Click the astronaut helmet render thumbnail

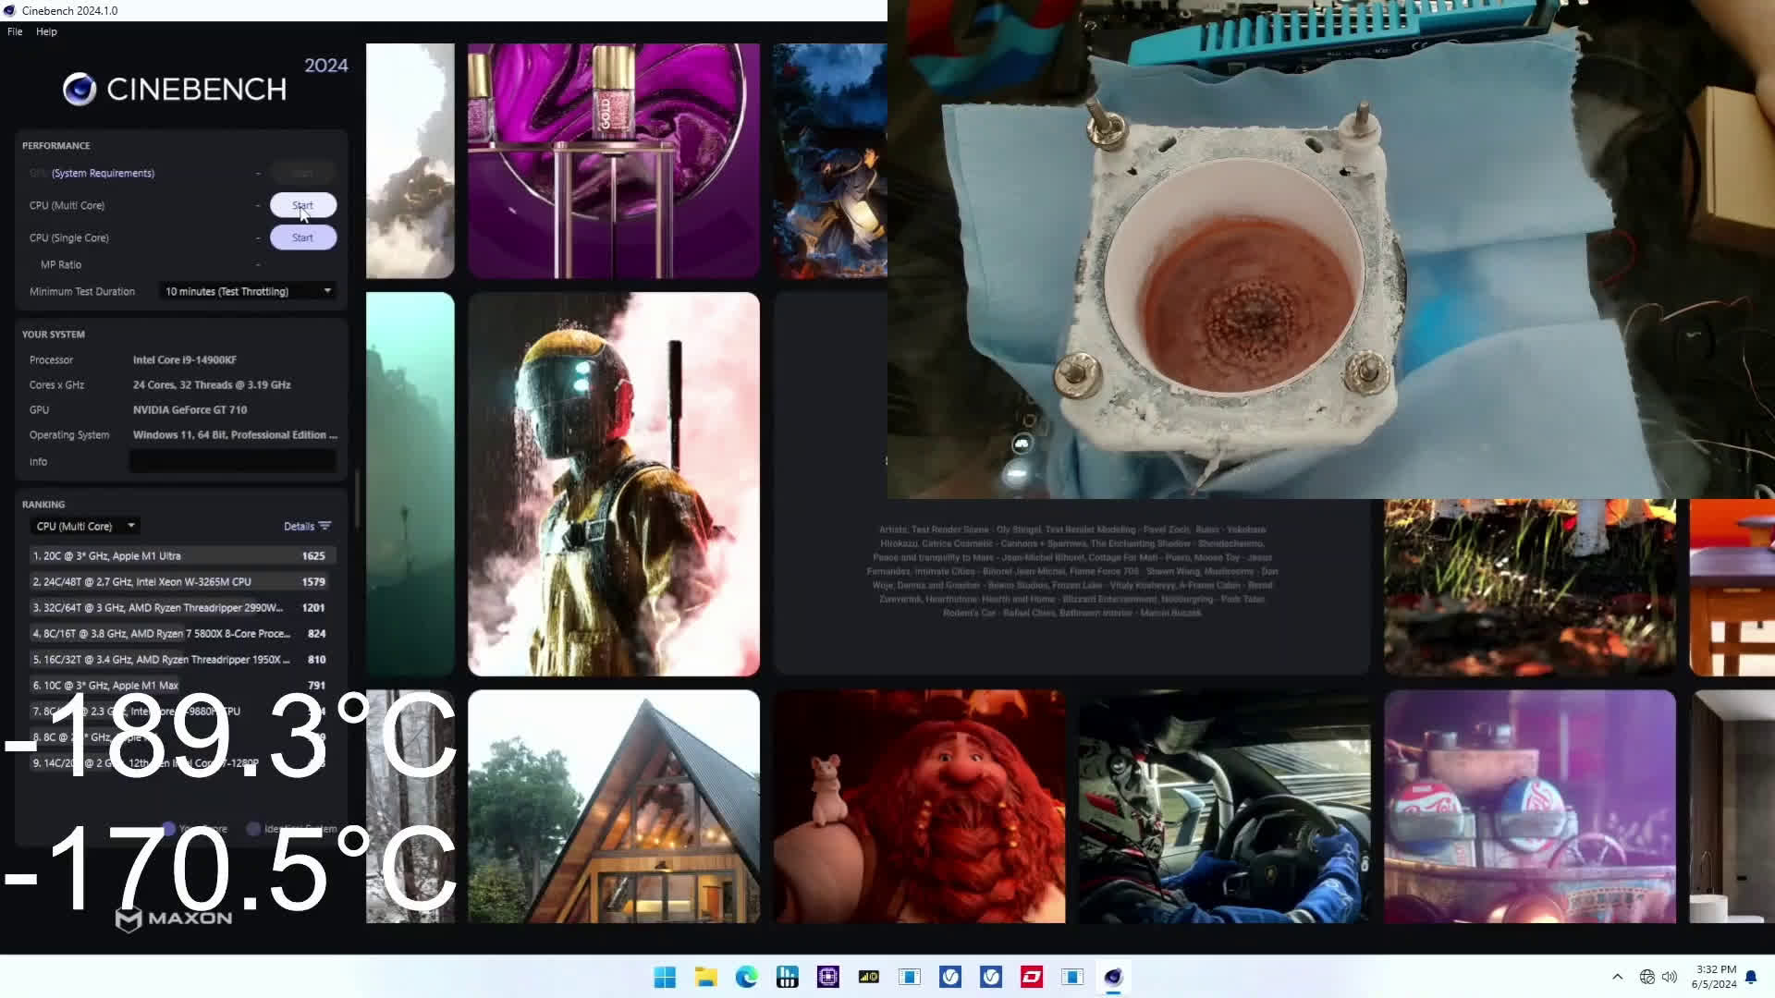(614, 484)
